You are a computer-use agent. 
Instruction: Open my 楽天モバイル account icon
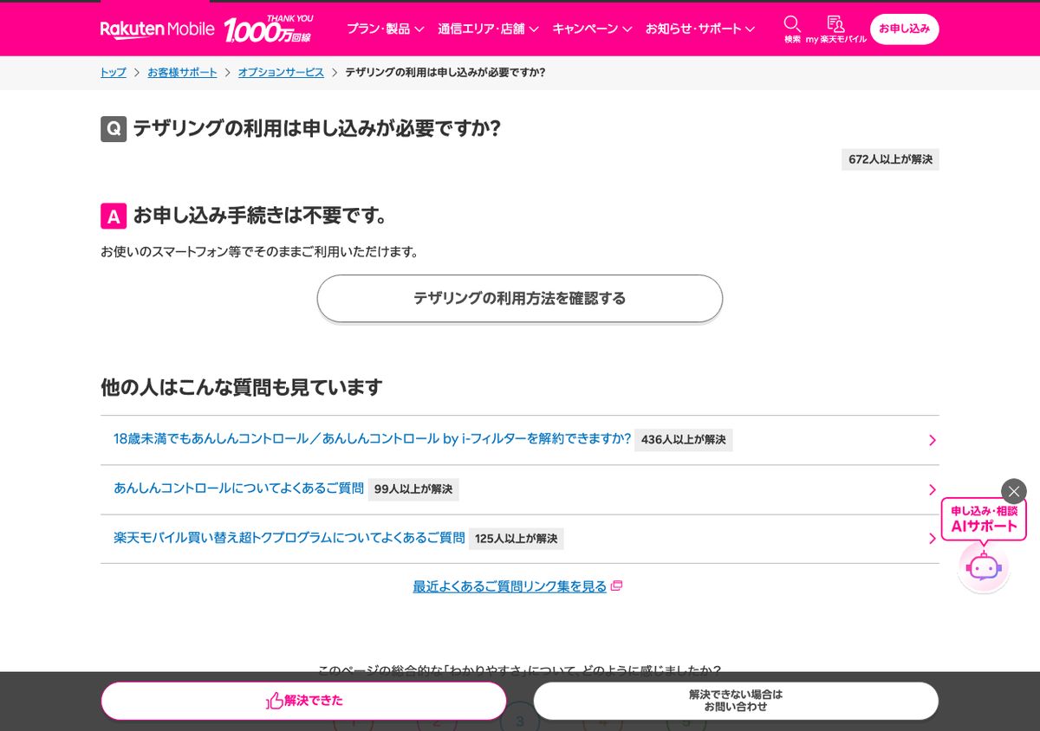pos(835,29)
